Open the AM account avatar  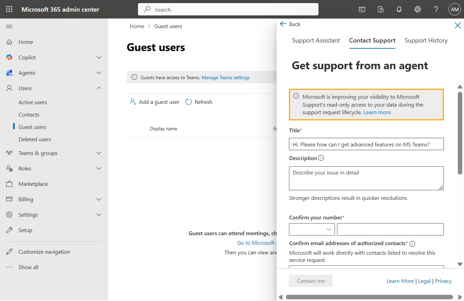coord(455,10)
